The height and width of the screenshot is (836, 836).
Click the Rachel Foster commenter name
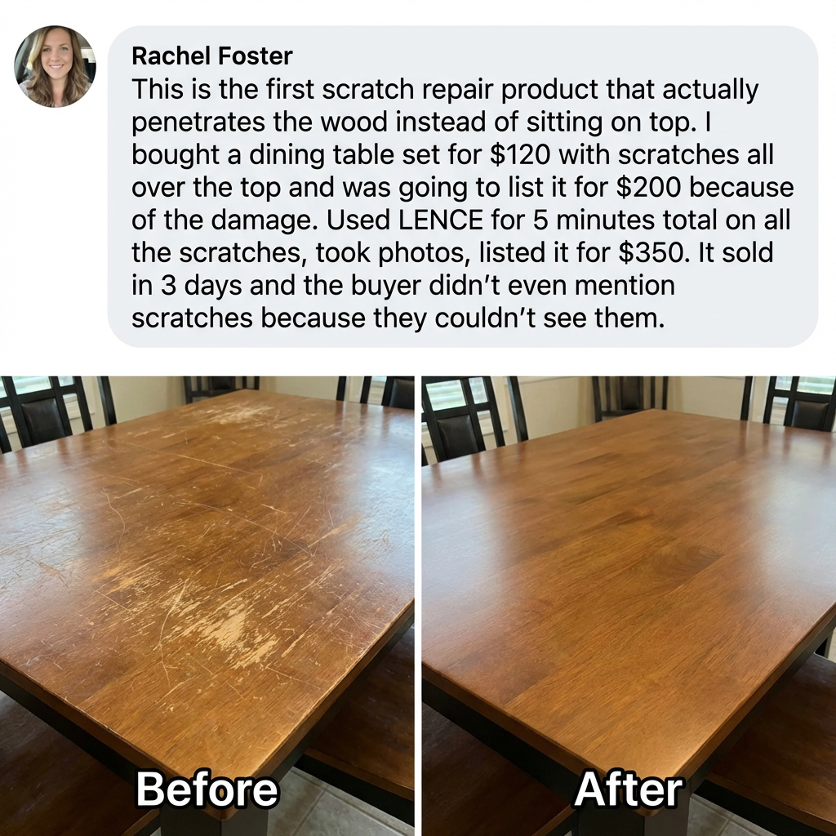coord(212,56)
